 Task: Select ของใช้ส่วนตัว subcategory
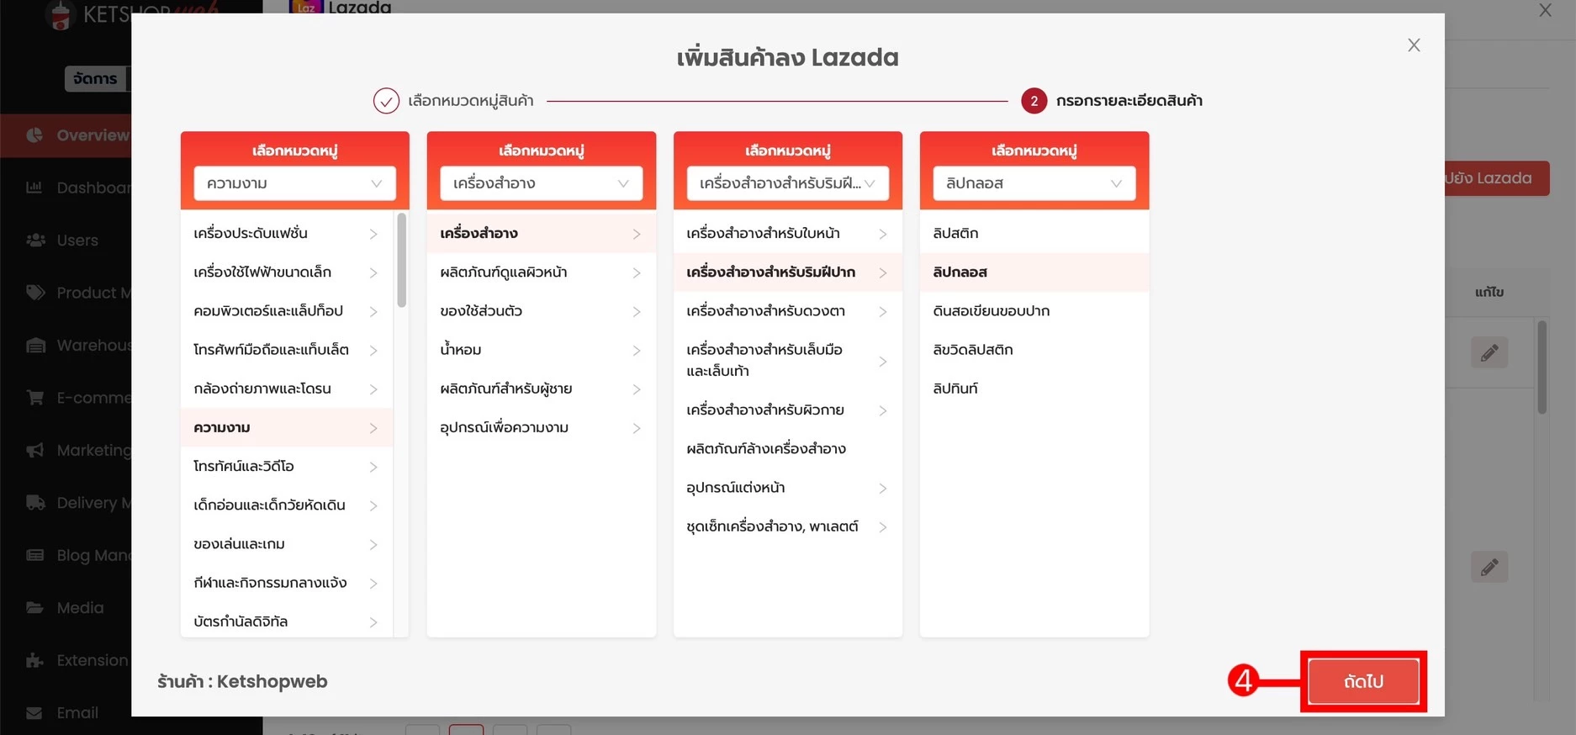541,310
